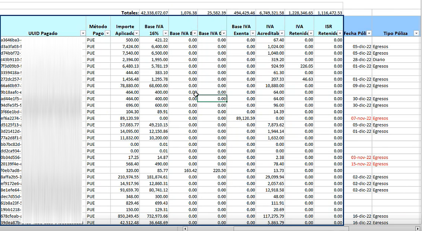Viewport: 422px width, 231px height.
Task: Select the total cell 1,116,472.53
Action: pos(329,13)
